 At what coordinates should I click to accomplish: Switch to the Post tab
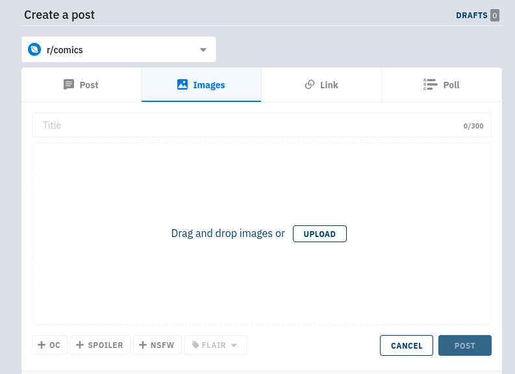click(81, 84)
